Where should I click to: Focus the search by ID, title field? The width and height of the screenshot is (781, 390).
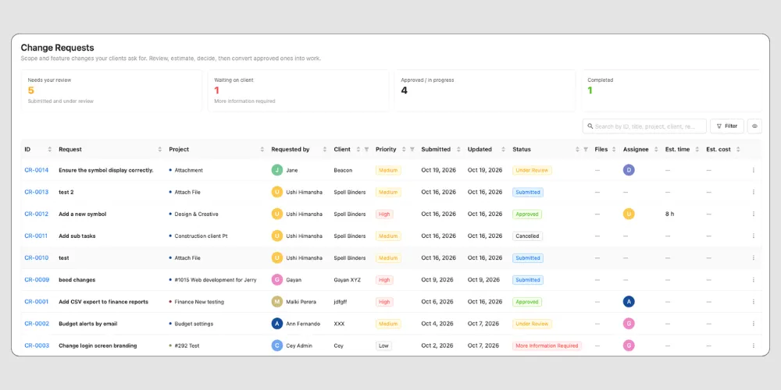644,126
